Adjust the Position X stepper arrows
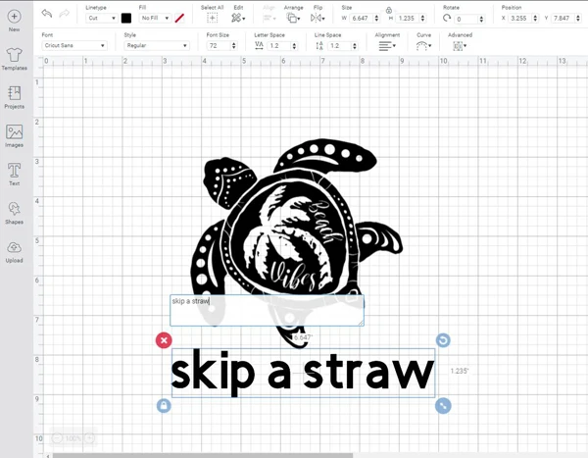Viewport: 588px width, 458px height. 535,18
